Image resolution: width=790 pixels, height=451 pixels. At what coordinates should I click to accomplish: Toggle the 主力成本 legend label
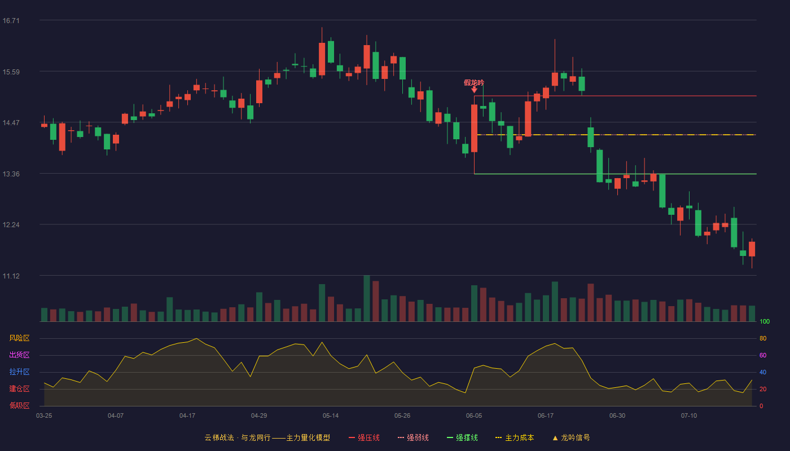click(519, 437)
